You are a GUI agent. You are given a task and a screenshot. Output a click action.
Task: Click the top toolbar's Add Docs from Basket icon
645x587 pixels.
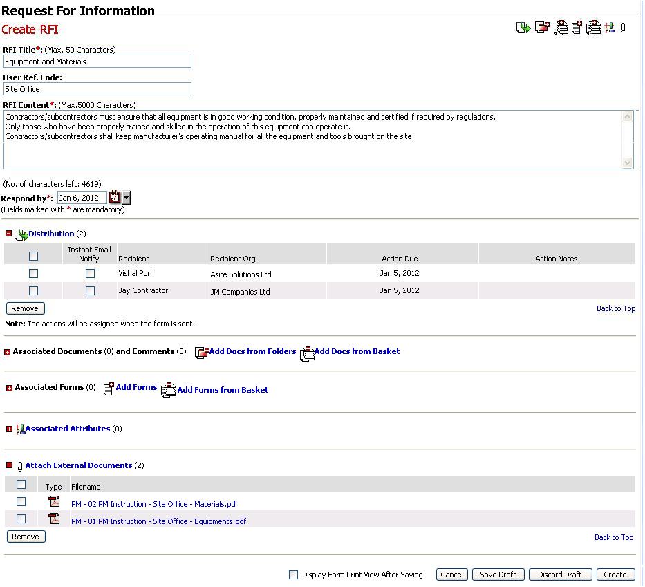pyautogui.click(x=561, y=28)
